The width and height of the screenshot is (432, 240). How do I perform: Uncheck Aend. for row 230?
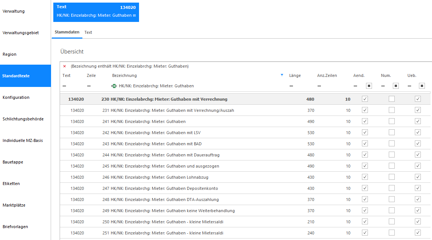pyautogui.click(x=365, y=99)
